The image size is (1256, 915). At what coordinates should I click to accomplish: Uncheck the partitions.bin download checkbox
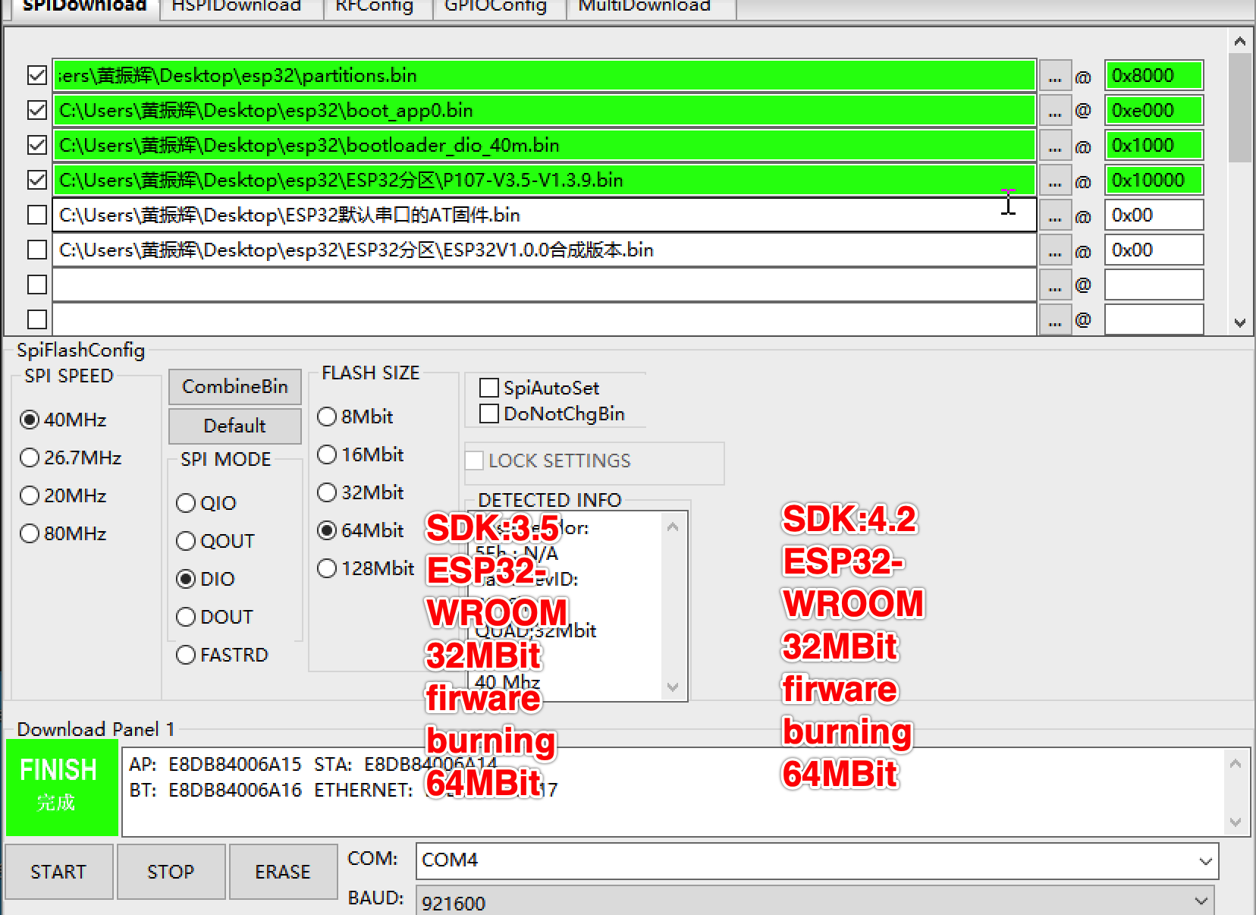(36, 75)
